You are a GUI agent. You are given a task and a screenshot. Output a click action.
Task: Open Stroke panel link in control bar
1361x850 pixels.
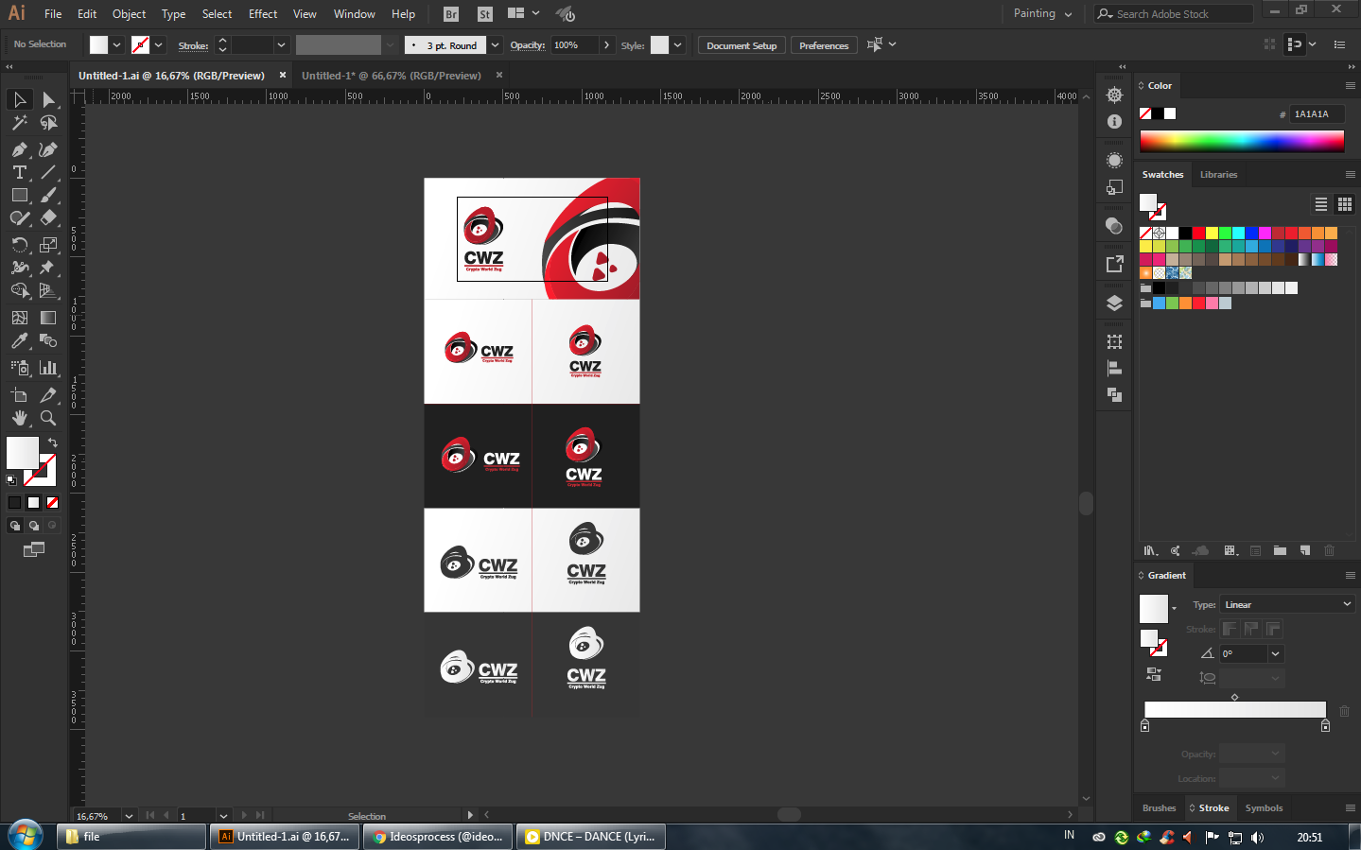pyautogui.click(x=193, y=45)
